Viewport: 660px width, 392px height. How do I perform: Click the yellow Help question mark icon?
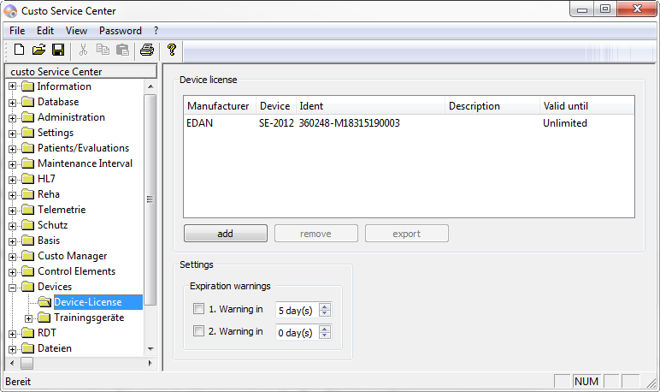tap(171, 50)
